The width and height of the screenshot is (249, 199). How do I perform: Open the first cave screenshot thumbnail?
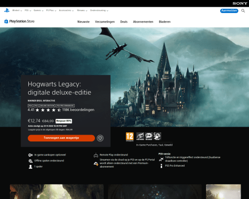click(x=57, y=192)
